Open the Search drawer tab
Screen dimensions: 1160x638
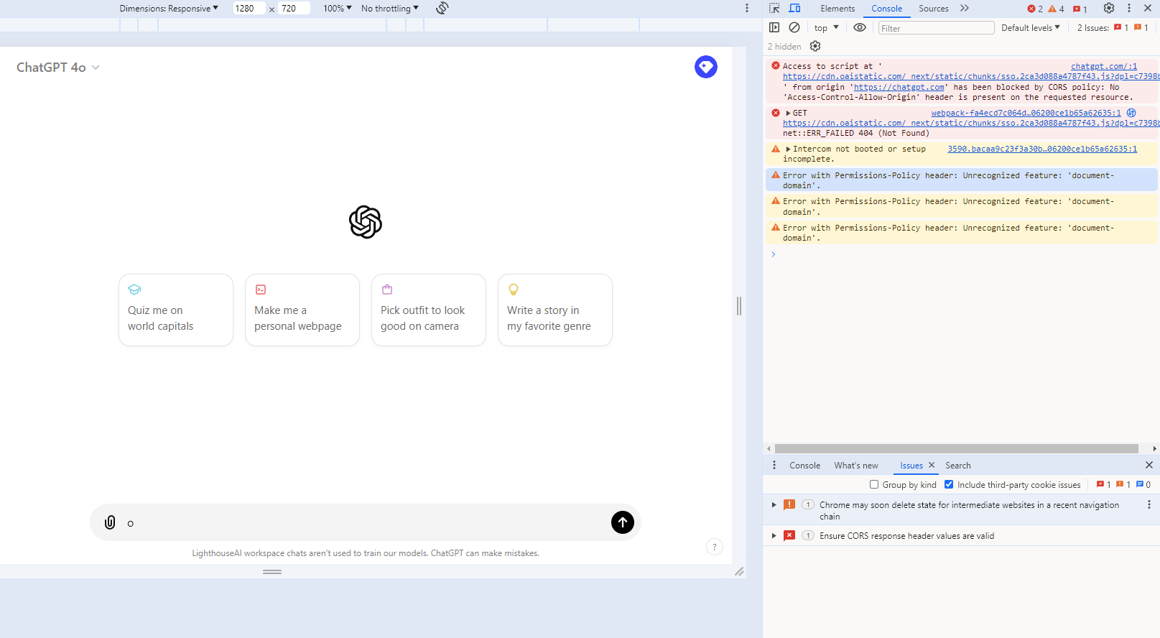pyautogui.click(x=958, y=465)
